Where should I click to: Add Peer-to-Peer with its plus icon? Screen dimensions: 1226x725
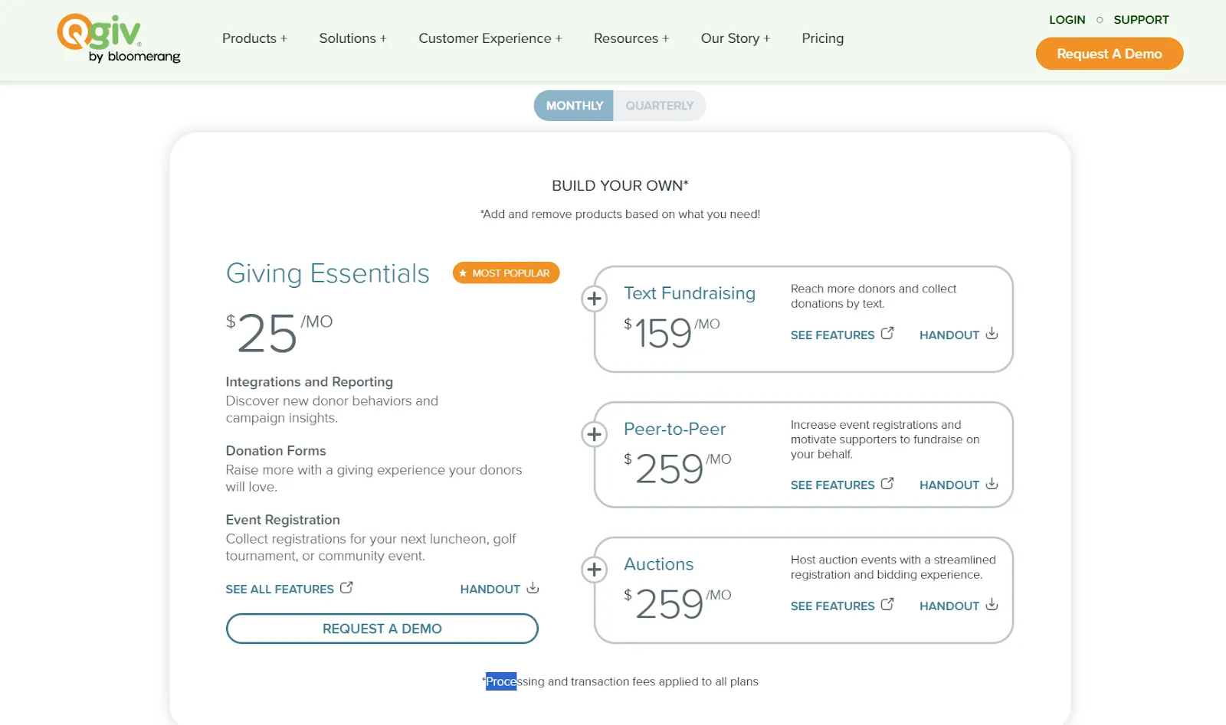click(594, 434)
